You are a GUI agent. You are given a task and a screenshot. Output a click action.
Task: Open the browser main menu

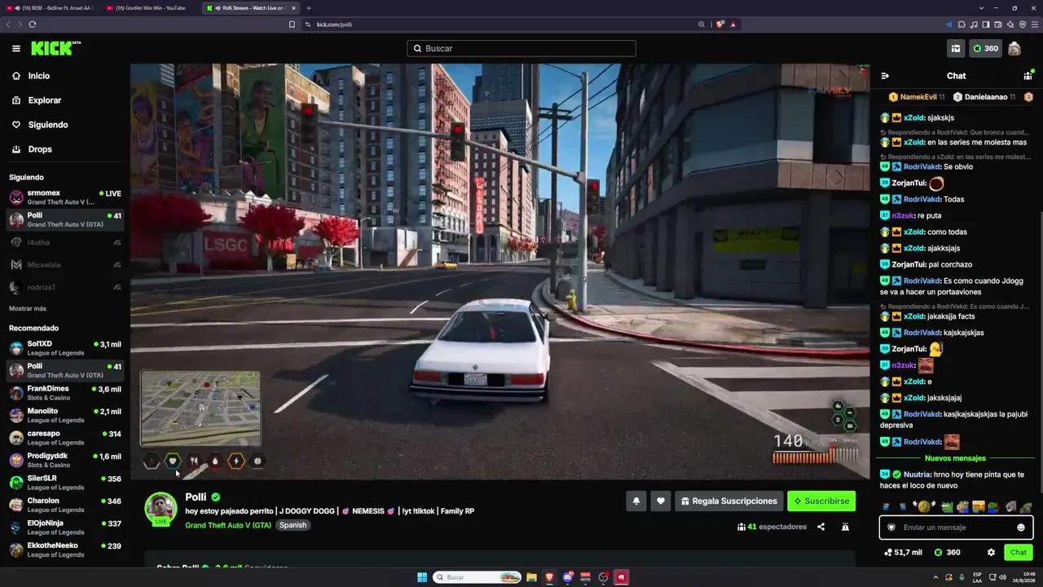click(x=1033, y=24)
